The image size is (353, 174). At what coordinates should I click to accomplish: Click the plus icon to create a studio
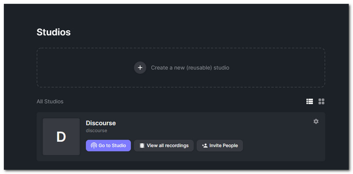[140, 67]
